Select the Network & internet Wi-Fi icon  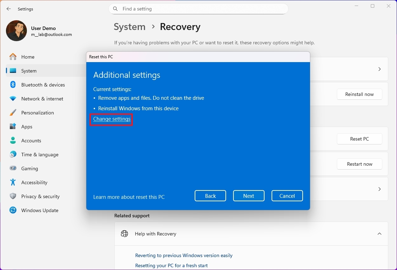[x=13, y=99]
